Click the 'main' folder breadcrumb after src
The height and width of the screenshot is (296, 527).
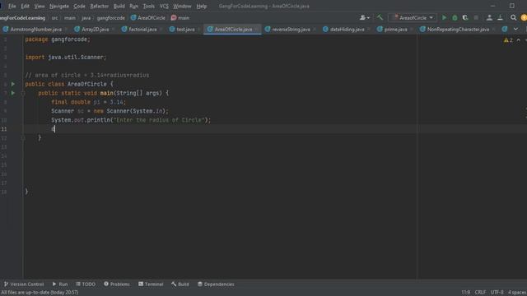[x=70, y=18]
